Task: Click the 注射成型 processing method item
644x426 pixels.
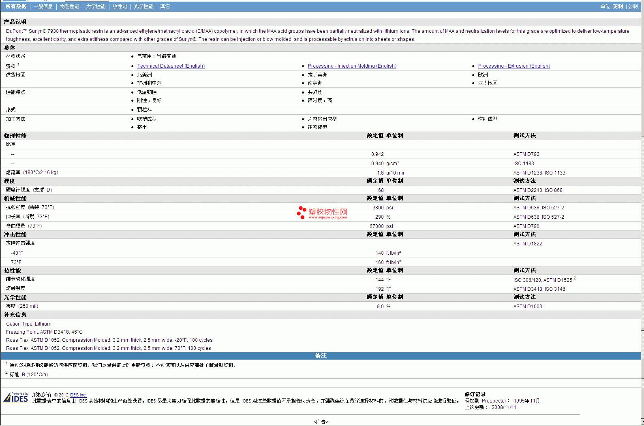Action: point(488,119)
